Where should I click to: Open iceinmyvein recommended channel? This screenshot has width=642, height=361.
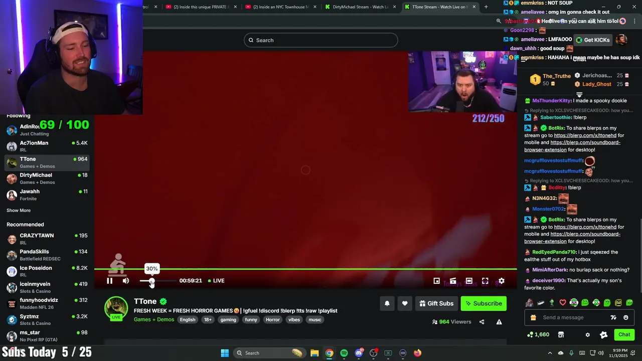(x=47, y=287)
